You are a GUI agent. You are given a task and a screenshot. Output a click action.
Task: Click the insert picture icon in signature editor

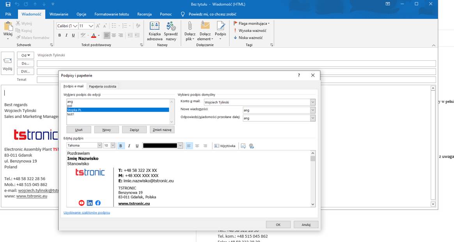pos(243,146)
